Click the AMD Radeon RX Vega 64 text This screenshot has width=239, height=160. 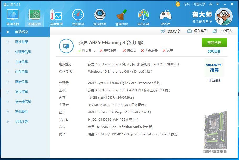pyautogui.click(x=119, y=112)
